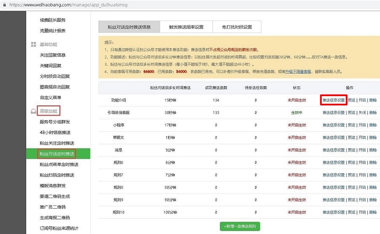Click the 基础功能 grid icon
Screen dimensions: 380x234
[x=33, y=44]
